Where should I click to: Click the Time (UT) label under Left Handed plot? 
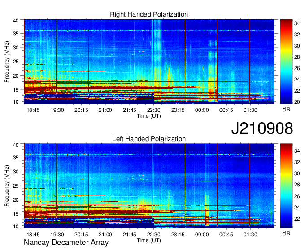click(x=149, y=240)
